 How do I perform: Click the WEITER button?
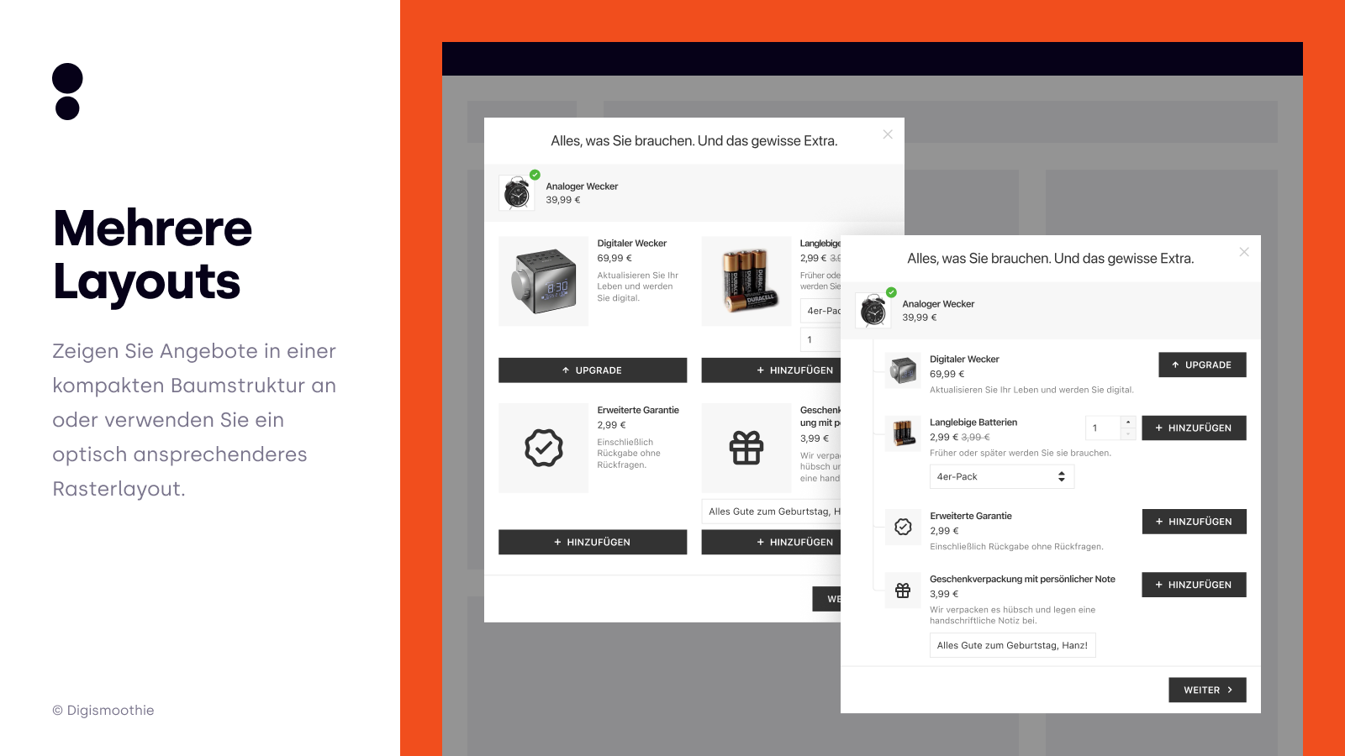[1207, 690]
